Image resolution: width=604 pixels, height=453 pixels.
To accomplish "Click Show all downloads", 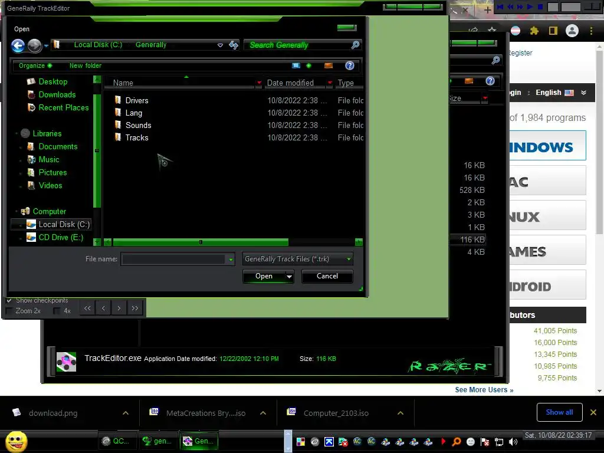I will (x=559, y=412).
